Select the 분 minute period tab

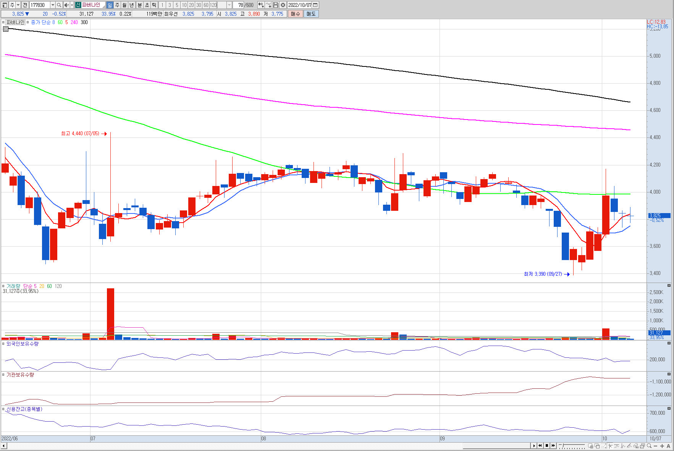click(139, 5)
